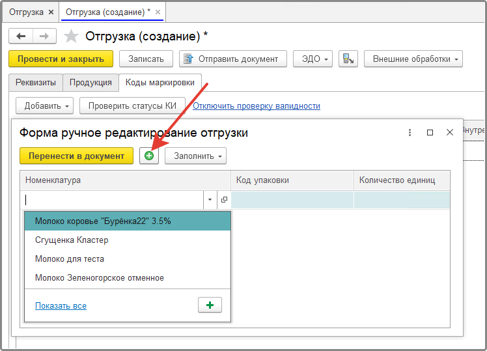Click the Записать button
Image resolution: width=487 pixels, height=351 pixels.
click(x=146, y=59)
